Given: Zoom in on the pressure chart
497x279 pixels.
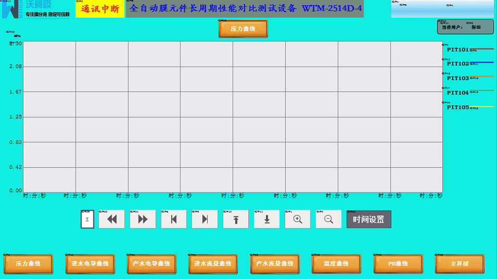Looking at the screenshot, I should [x=298, y=220].
